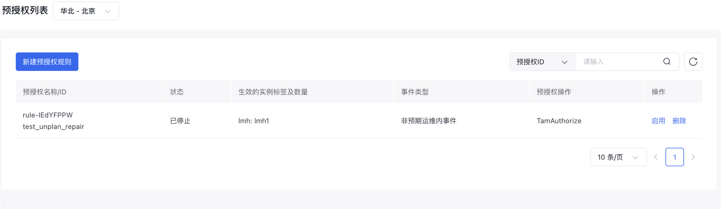Click the TamAuthorize operation cell

(559, 121)
